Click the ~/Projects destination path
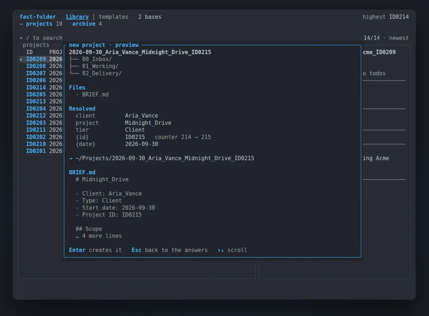Screen dimensions: 429x316 (165, 158)
